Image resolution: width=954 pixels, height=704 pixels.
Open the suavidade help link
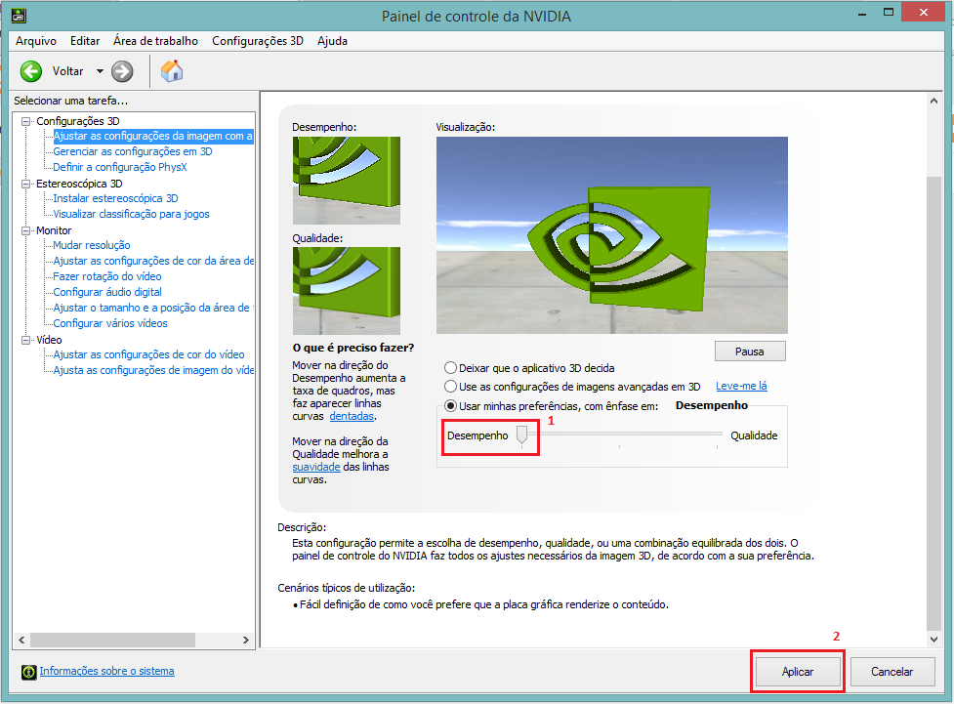coord(315,467)
